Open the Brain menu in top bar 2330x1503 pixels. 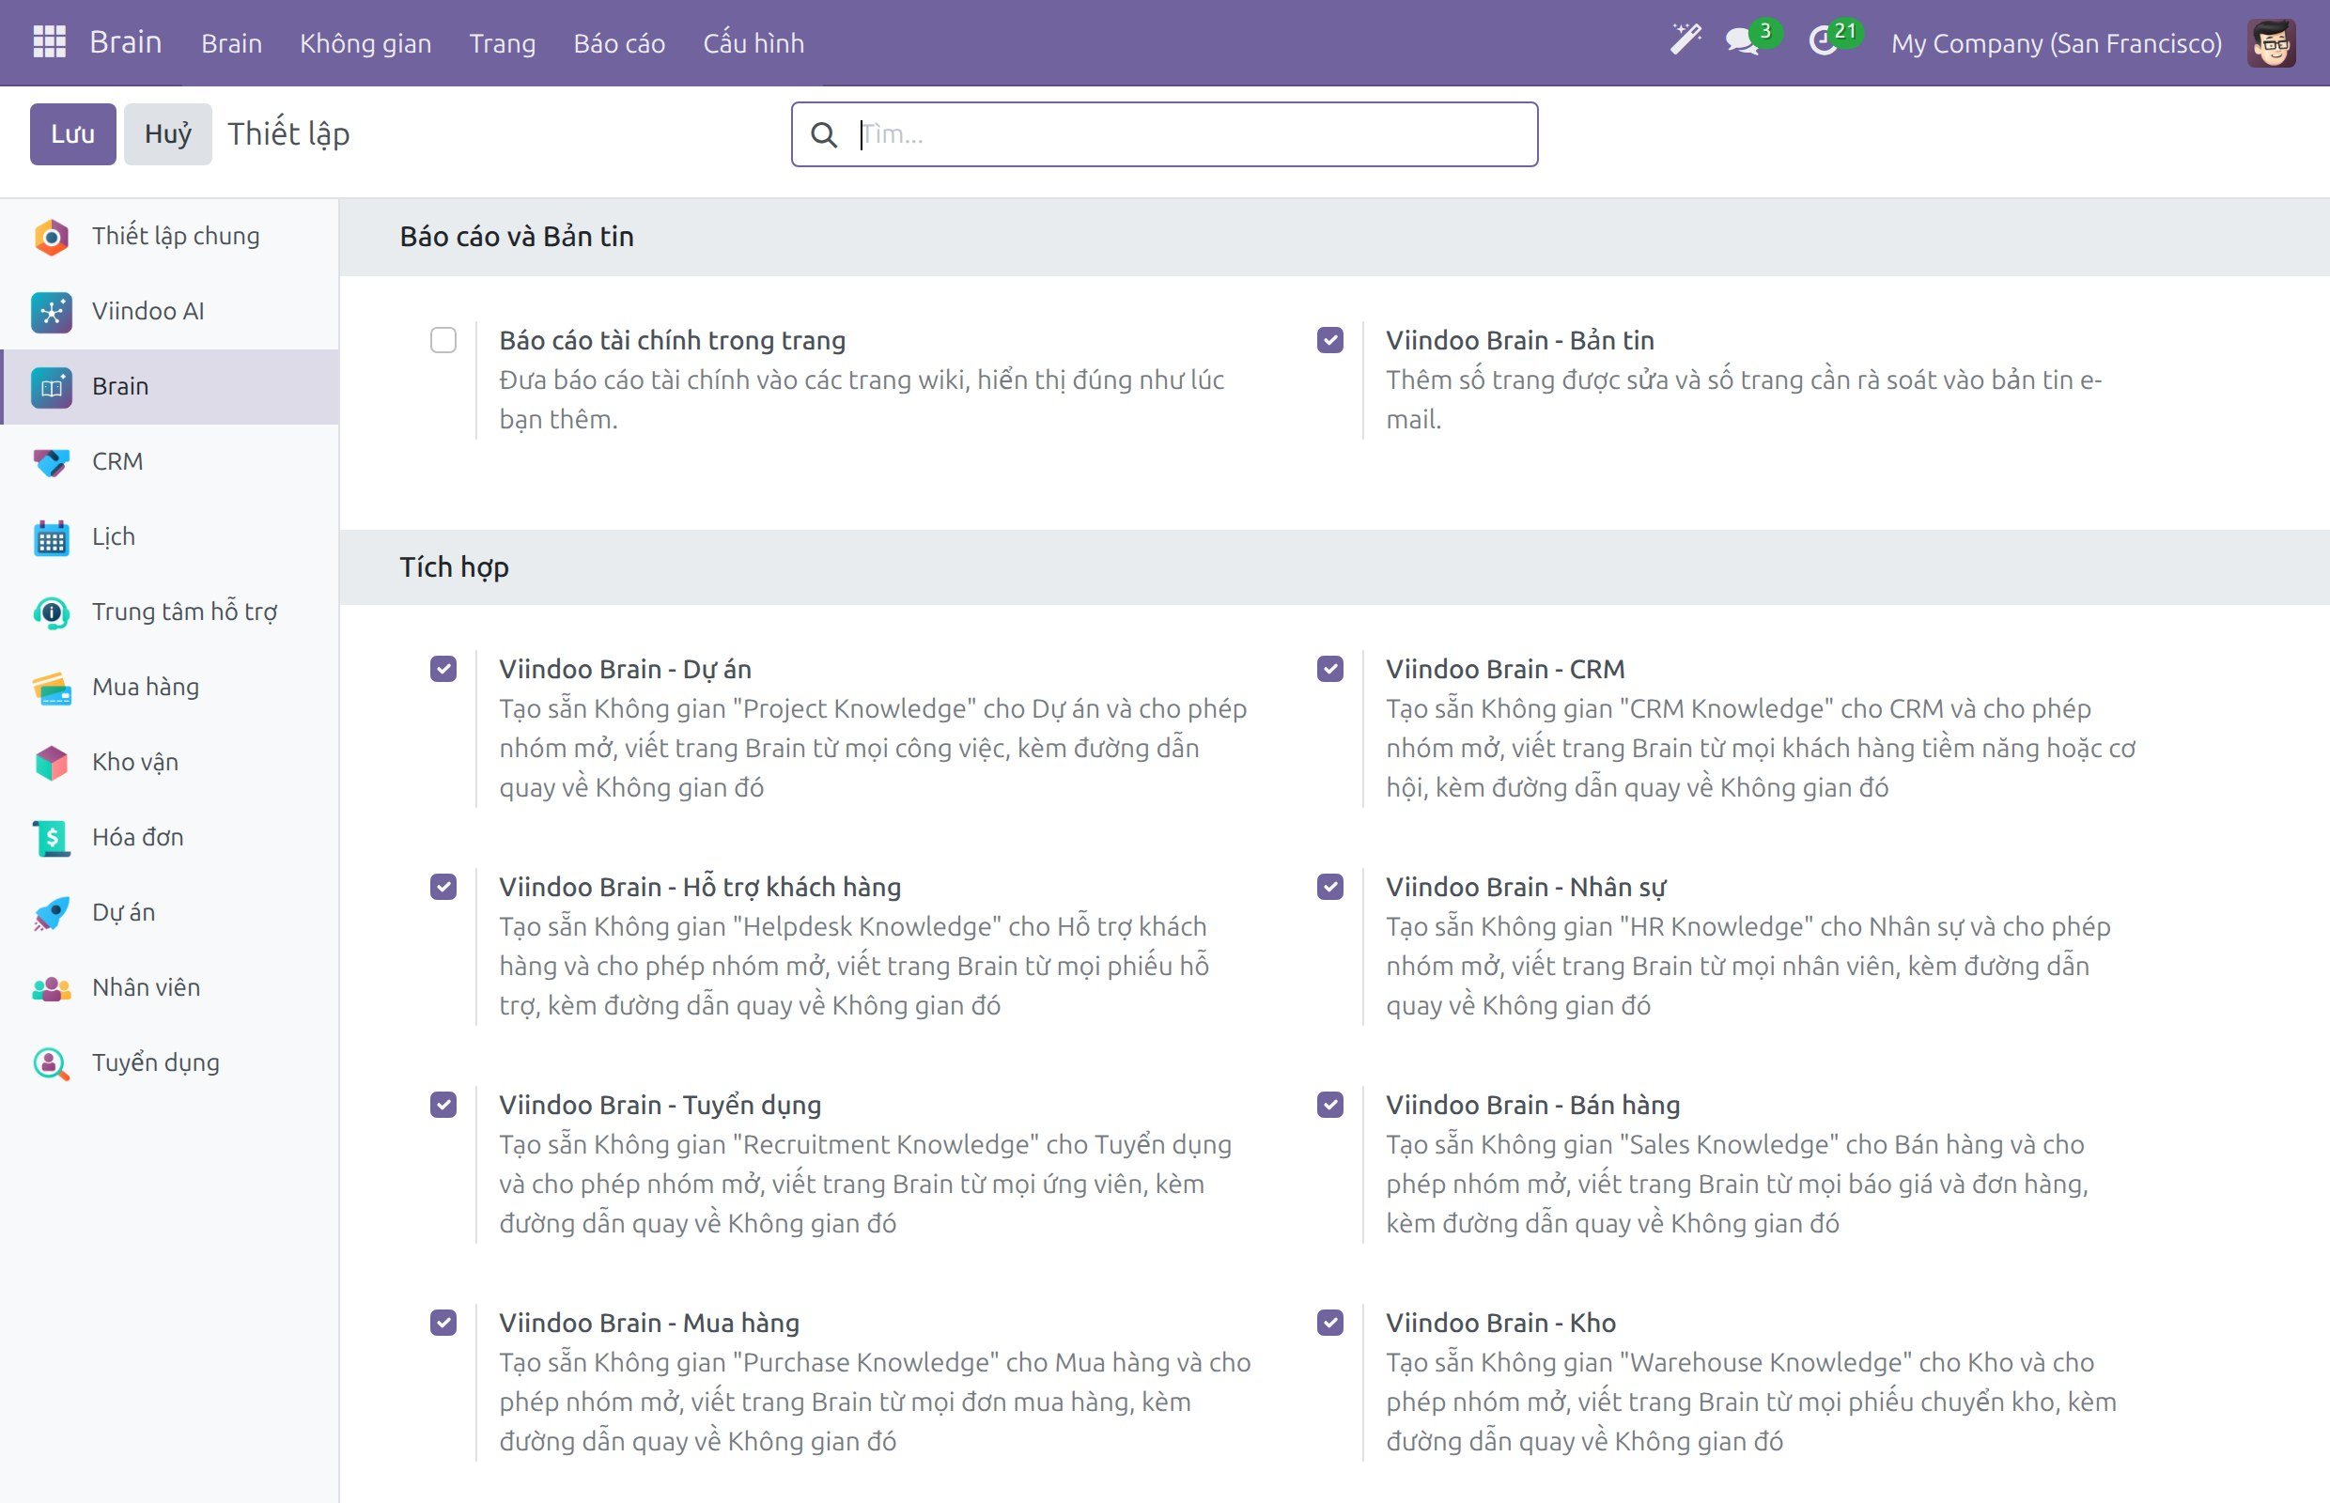(x=231, y=43)
